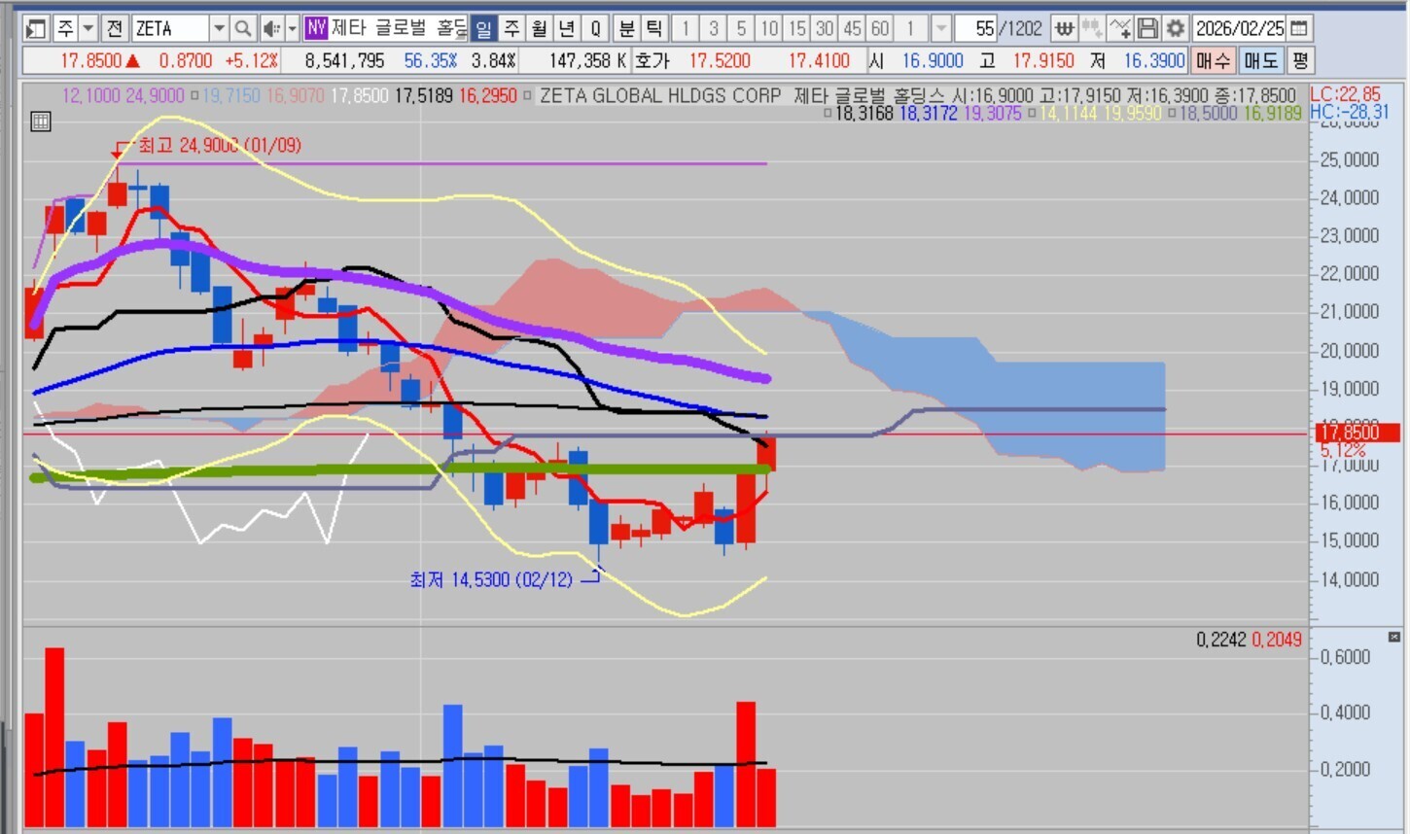
Task: Open the calendar date picker icon
Action: 1299,28
